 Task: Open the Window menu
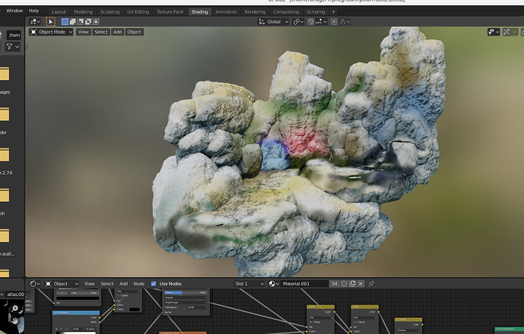point(14,11)
